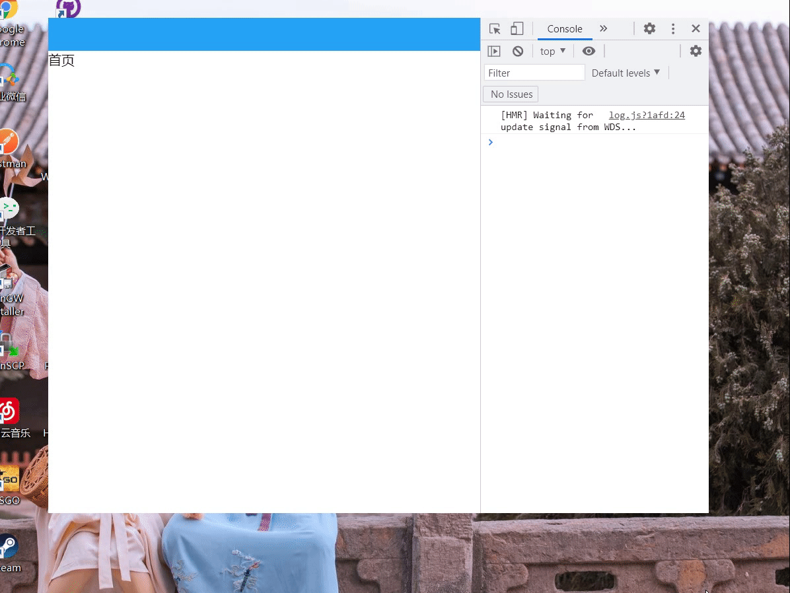Expand the hidden panels chevron
The height and width of the screenshot is (593, 790).
603,28
